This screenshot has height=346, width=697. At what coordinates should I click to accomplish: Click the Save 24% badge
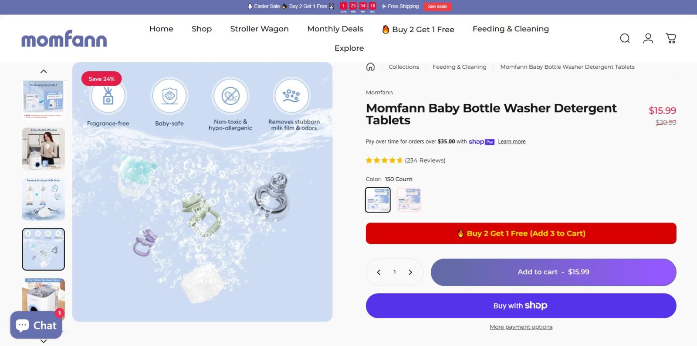(x=101, y=79)
